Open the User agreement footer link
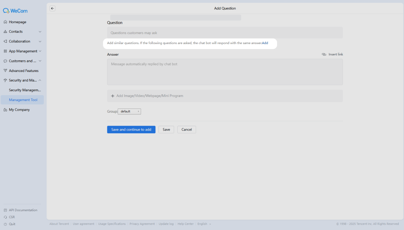The image size is (404, 230). coord(83,224)
